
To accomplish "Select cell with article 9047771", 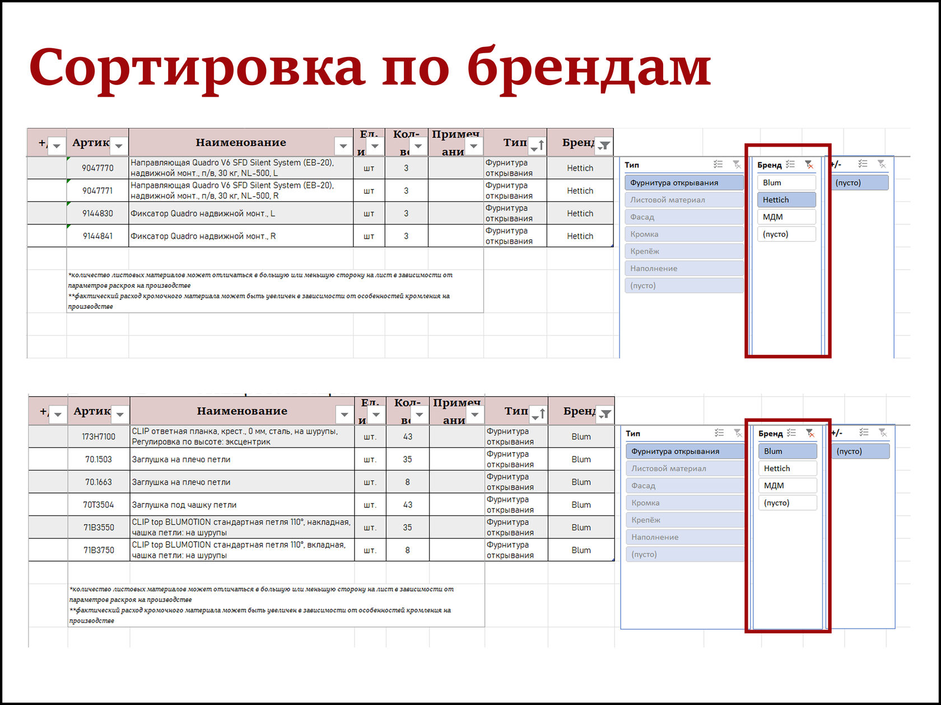I will coord(97,191).
